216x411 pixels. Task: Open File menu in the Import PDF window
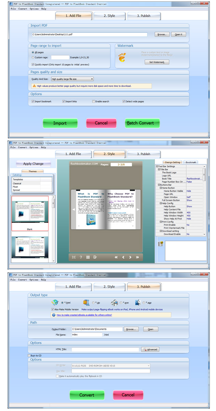(x=13, y=9)
